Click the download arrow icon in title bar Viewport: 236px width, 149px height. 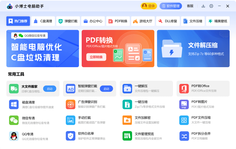click(x=203, y=6)
